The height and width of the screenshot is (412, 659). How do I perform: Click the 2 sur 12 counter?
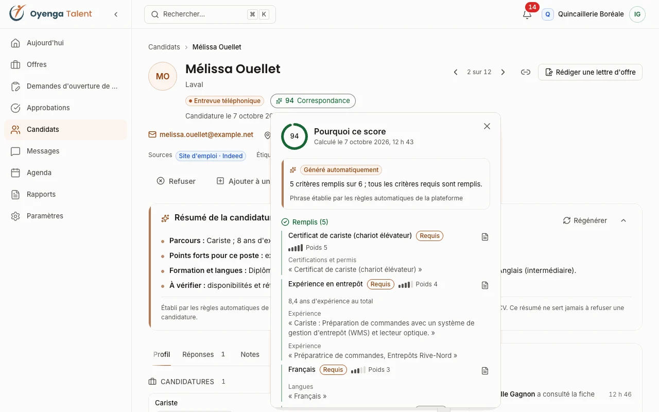click(x=479, y=72)
